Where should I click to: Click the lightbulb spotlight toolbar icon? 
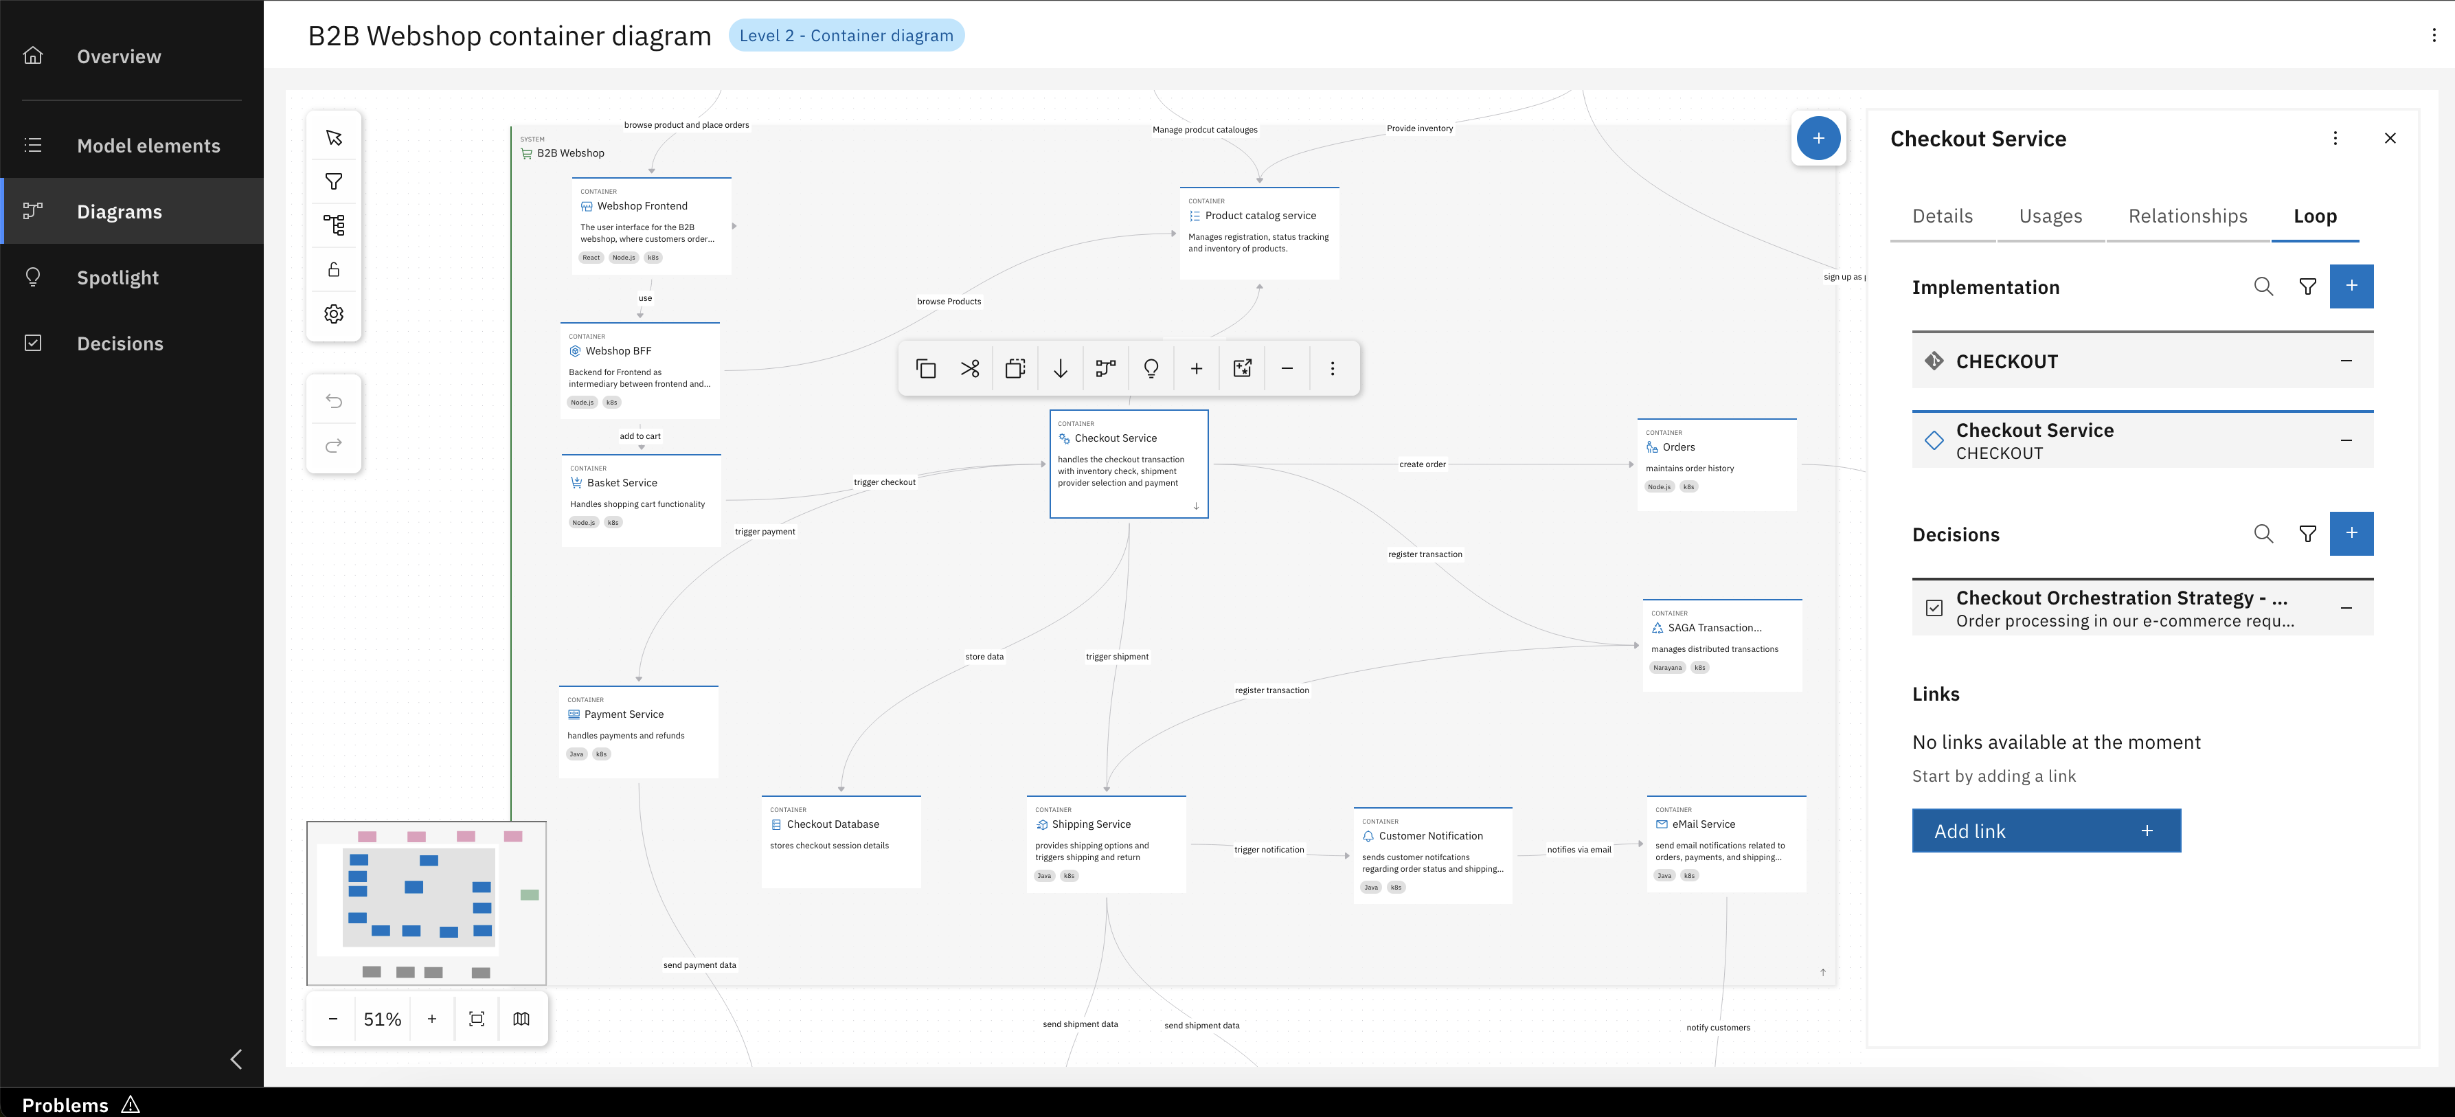[x=1151, y=369]
